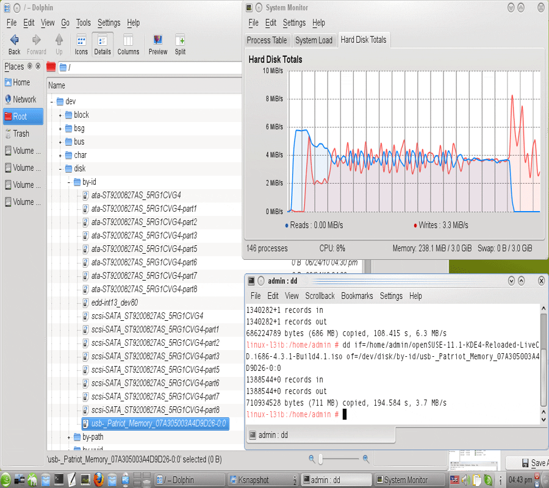Zoom out icon in Dolphin status bar
549x488 pixels.
pos(312,459)
